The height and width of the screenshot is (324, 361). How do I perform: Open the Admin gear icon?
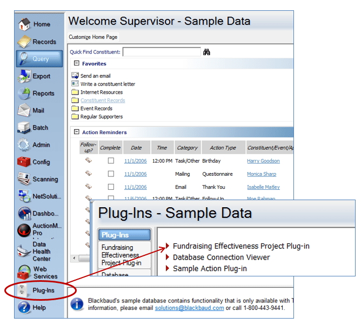(23, 145)
